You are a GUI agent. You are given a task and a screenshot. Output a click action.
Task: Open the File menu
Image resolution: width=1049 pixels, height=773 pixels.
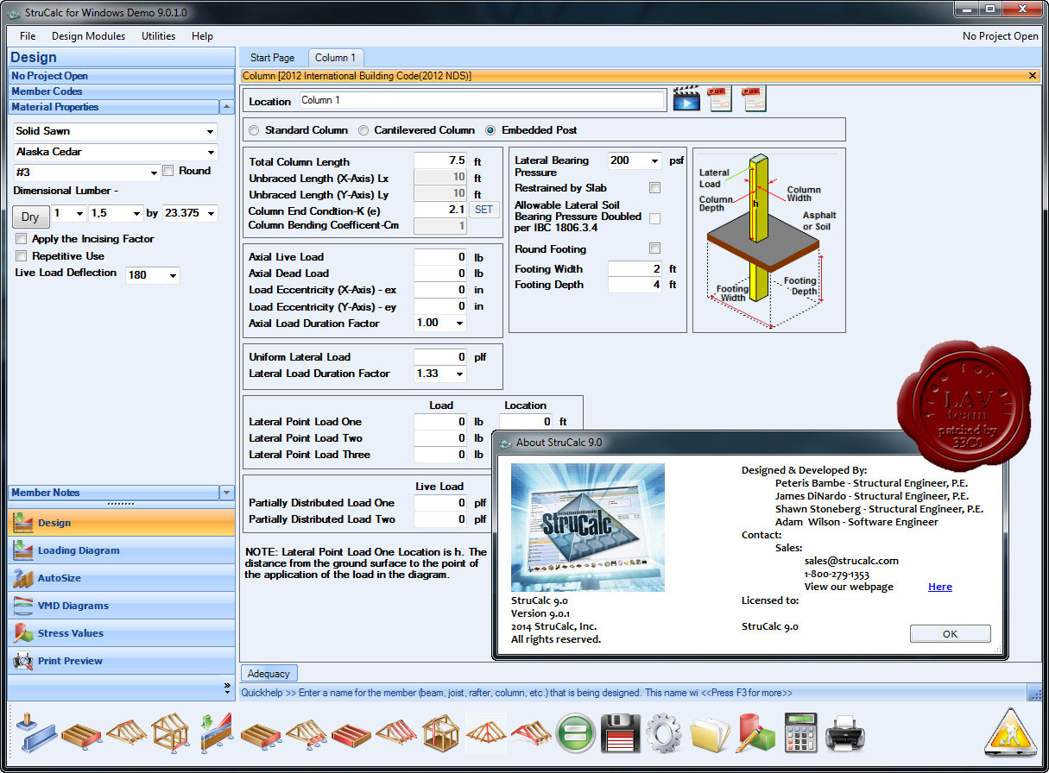28,36
